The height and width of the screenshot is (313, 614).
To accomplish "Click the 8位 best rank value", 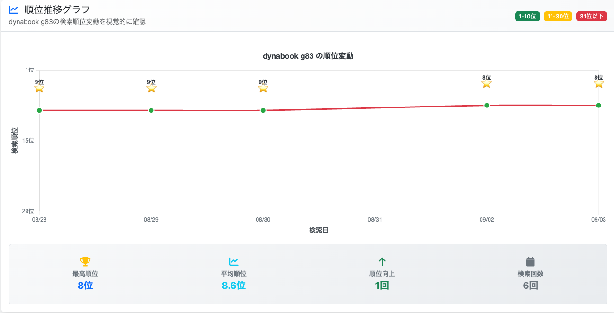I will coord(85,286).
